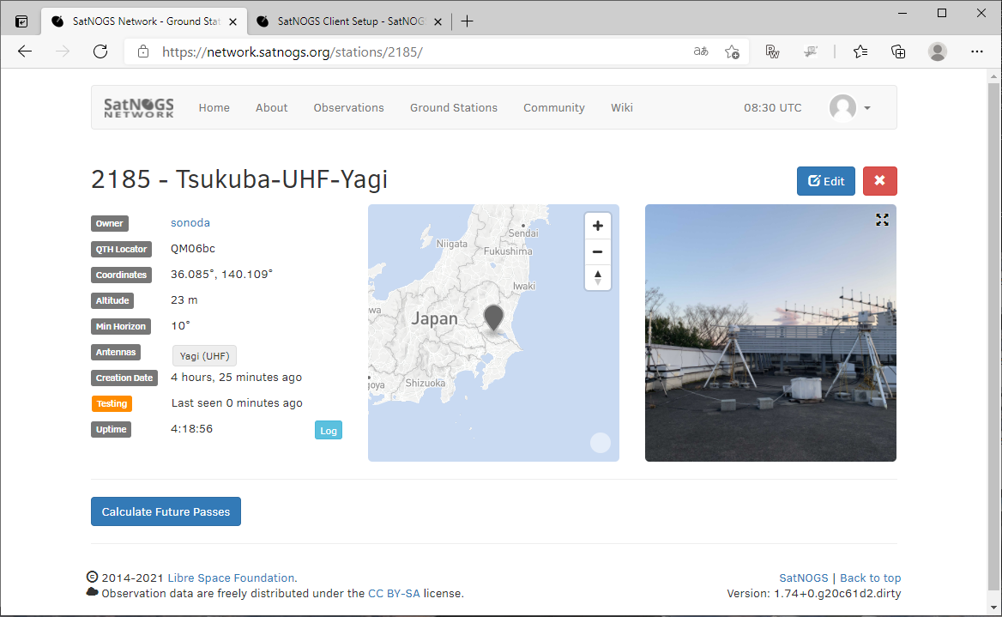
Task: Click the SatNOGS Network logo
Action: (138, 107)
